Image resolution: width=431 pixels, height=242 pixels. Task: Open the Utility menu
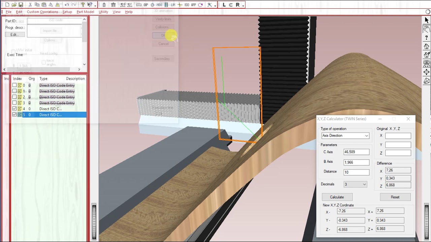click(103, 12)
